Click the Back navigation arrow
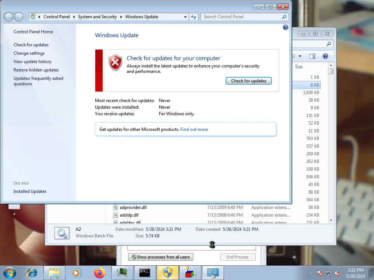Screen dimensions: 374x280 tap(9, 17)
